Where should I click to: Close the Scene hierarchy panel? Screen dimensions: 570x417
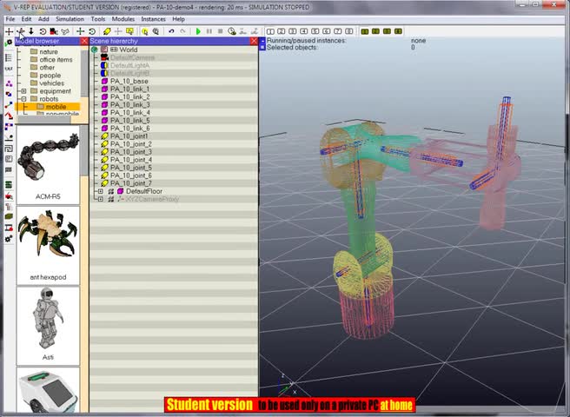pyautogui.click(x=254, y=41)
